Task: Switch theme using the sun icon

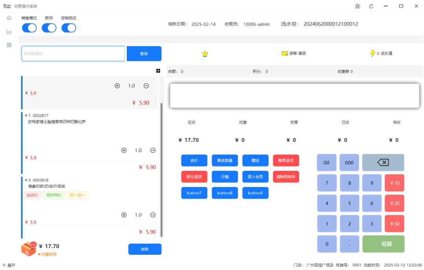Action: coord(357,6)
